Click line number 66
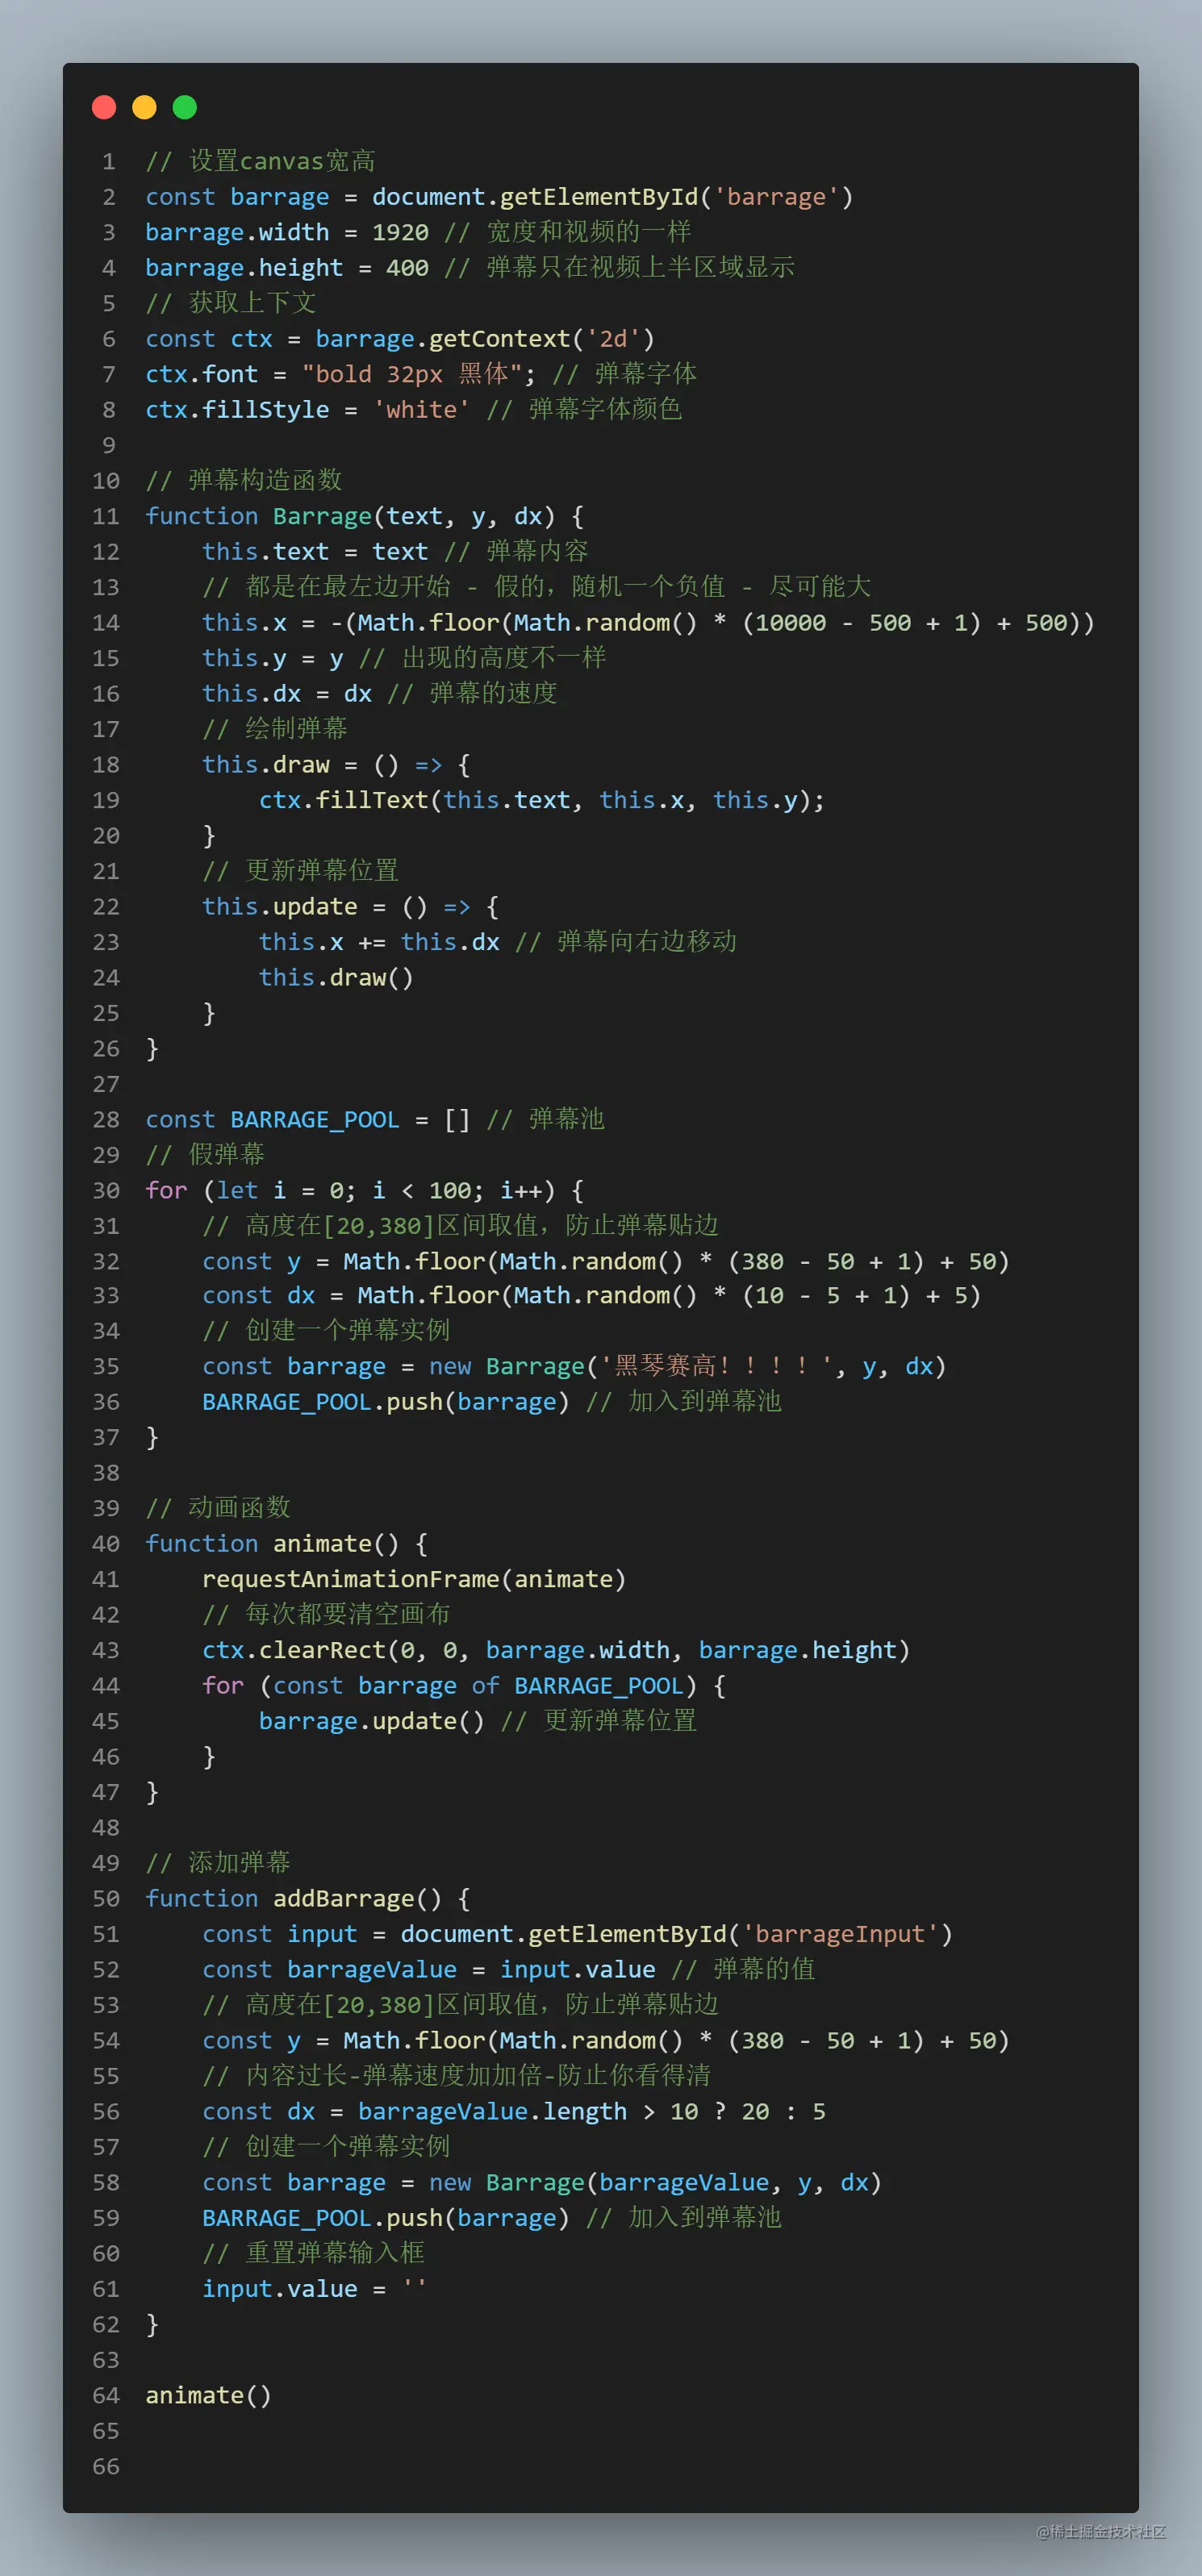1202x2576 pixels. (x=106, y=2467)
